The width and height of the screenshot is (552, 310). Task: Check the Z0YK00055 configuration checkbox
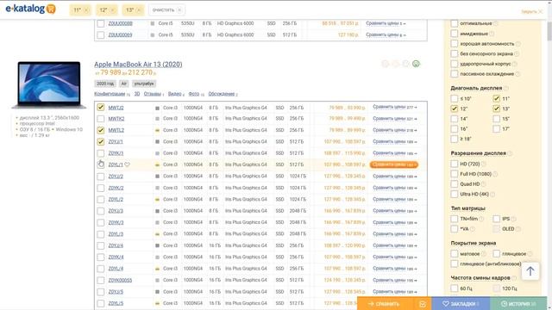(101, 280)
